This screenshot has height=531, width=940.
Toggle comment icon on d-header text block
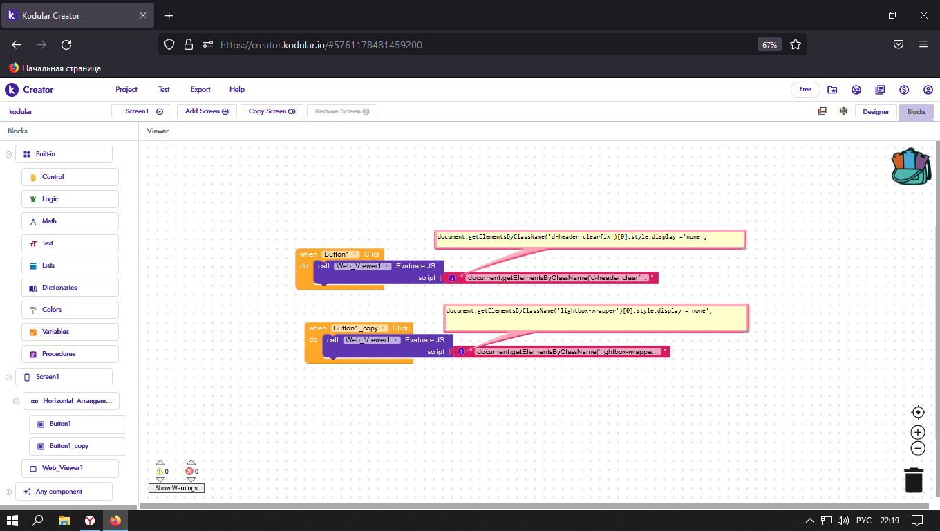point(452,278)
